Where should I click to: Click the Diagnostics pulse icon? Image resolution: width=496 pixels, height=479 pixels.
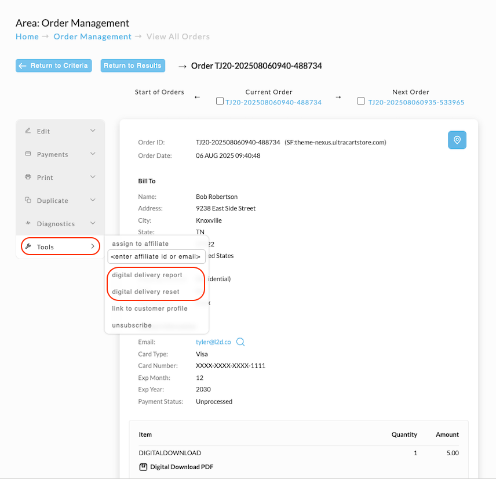(28, 223)
